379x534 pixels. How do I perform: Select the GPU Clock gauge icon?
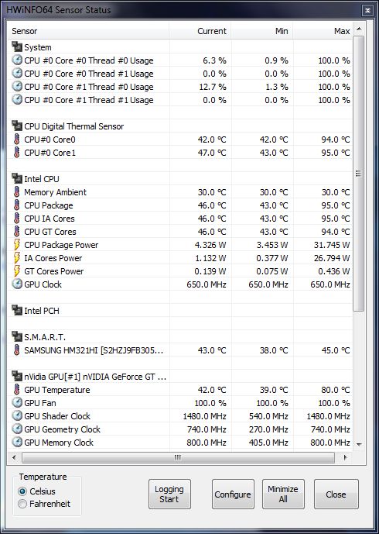click(x=17, y=284)
